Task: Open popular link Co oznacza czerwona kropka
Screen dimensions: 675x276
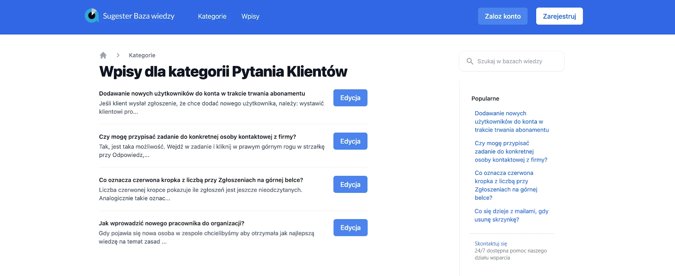Action: pos(506,185)
